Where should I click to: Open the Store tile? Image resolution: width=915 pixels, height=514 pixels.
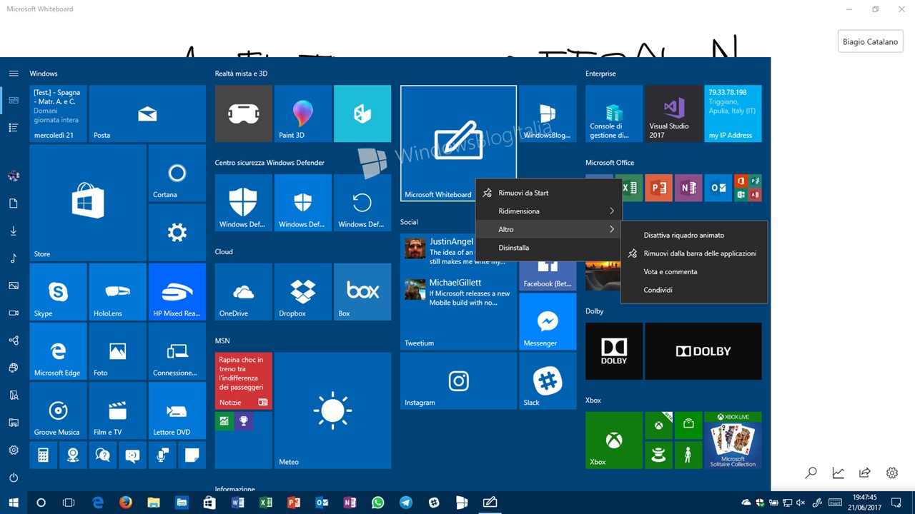pos(88,203)
